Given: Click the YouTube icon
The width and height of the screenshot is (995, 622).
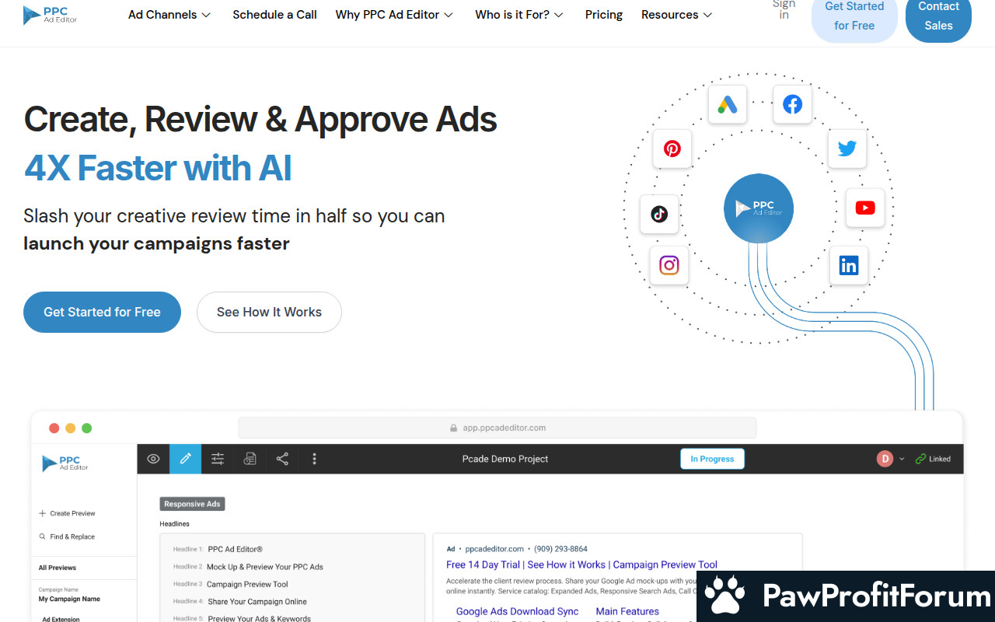Looking at the screenshot, I should 864,208.
